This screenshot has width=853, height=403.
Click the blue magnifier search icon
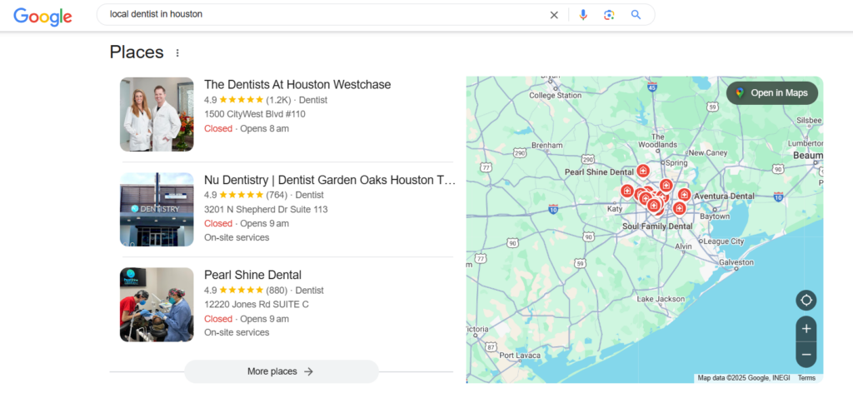coord(636,15)
